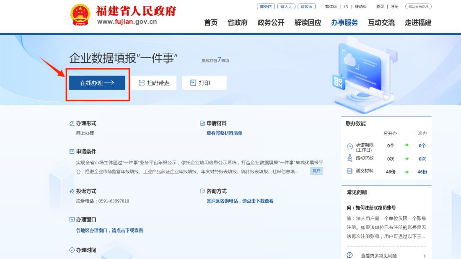Screen dimensions: 461x259
Task: Switch to the 办事服务 navigation tab
Action: (346, 23)
